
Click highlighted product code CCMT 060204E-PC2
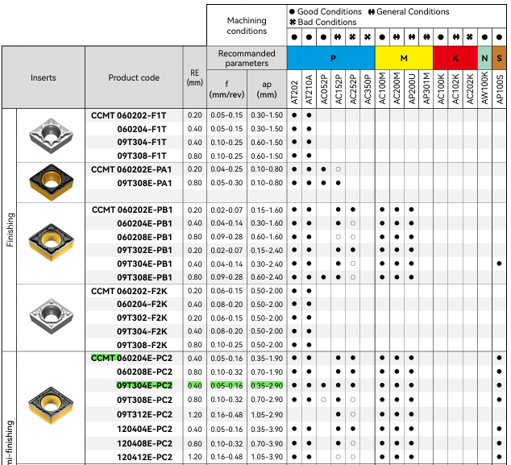[131, 358]
